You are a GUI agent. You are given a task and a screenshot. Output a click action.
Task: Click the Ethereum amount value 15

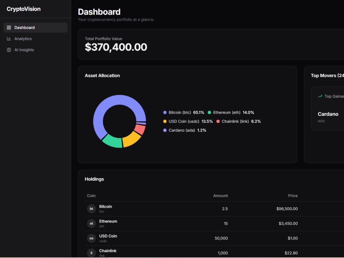tap(226, 224)
